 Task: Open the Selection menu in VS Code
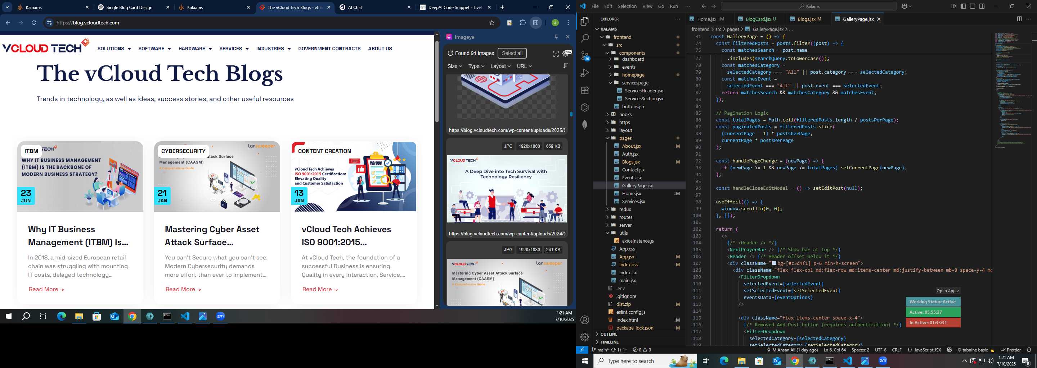point(627,6)
